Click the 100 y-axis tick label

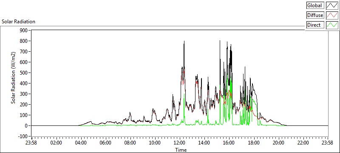click(x=24, y=115)
